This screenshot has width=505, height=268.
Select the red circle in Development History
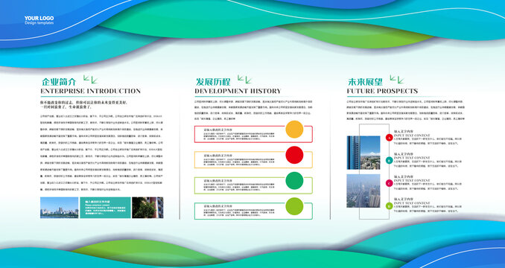[294, 155]
